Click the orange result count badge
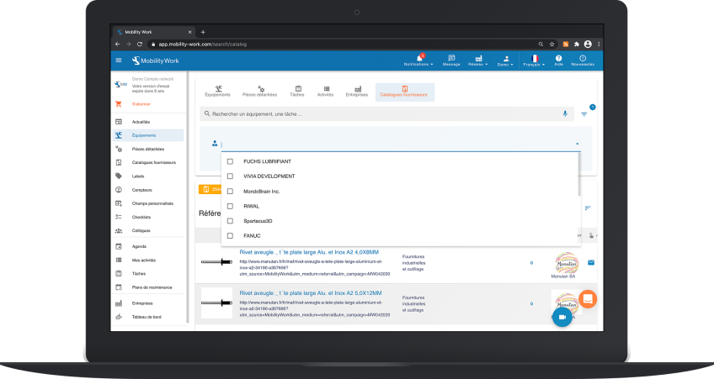 click(210, 189)
